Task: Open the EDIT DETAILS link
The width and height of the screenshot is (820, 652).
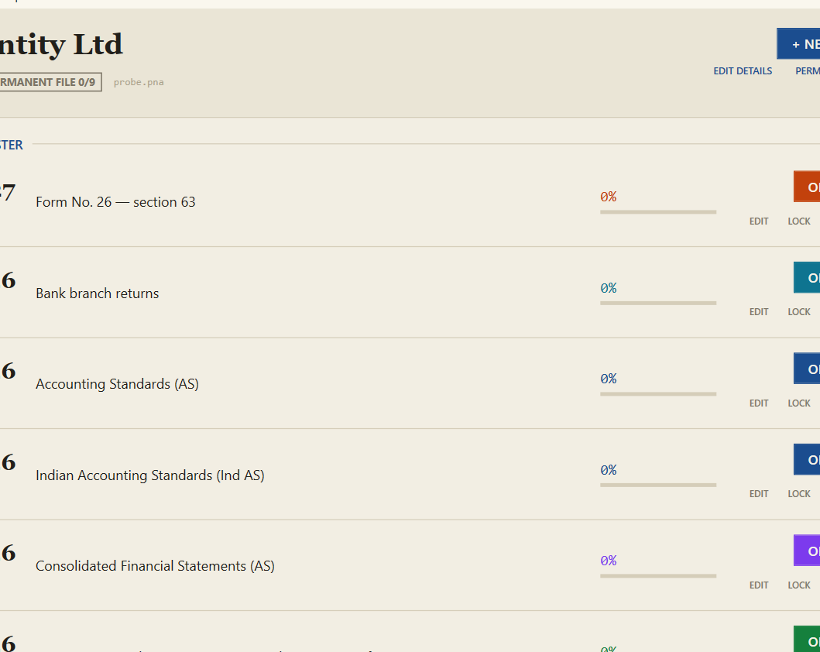Action: click(x=743, y=71)
